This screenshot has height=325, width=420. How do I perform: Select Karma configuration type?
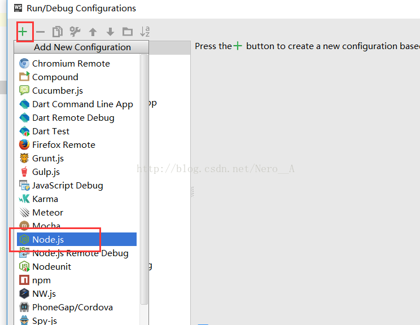[x=78, y=199]
